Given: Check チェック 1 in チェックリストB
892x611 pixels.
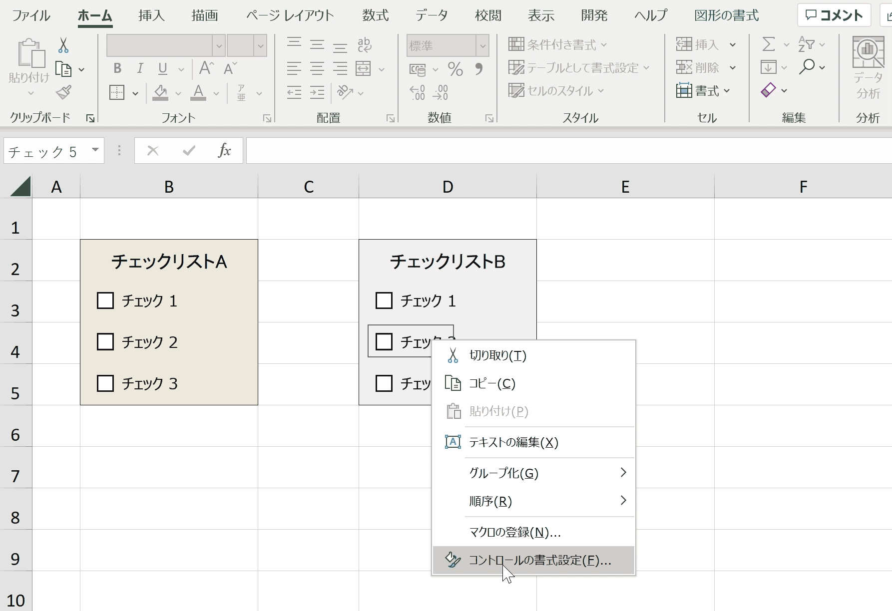Looking at the screenshot, I should tap(384, 301).
